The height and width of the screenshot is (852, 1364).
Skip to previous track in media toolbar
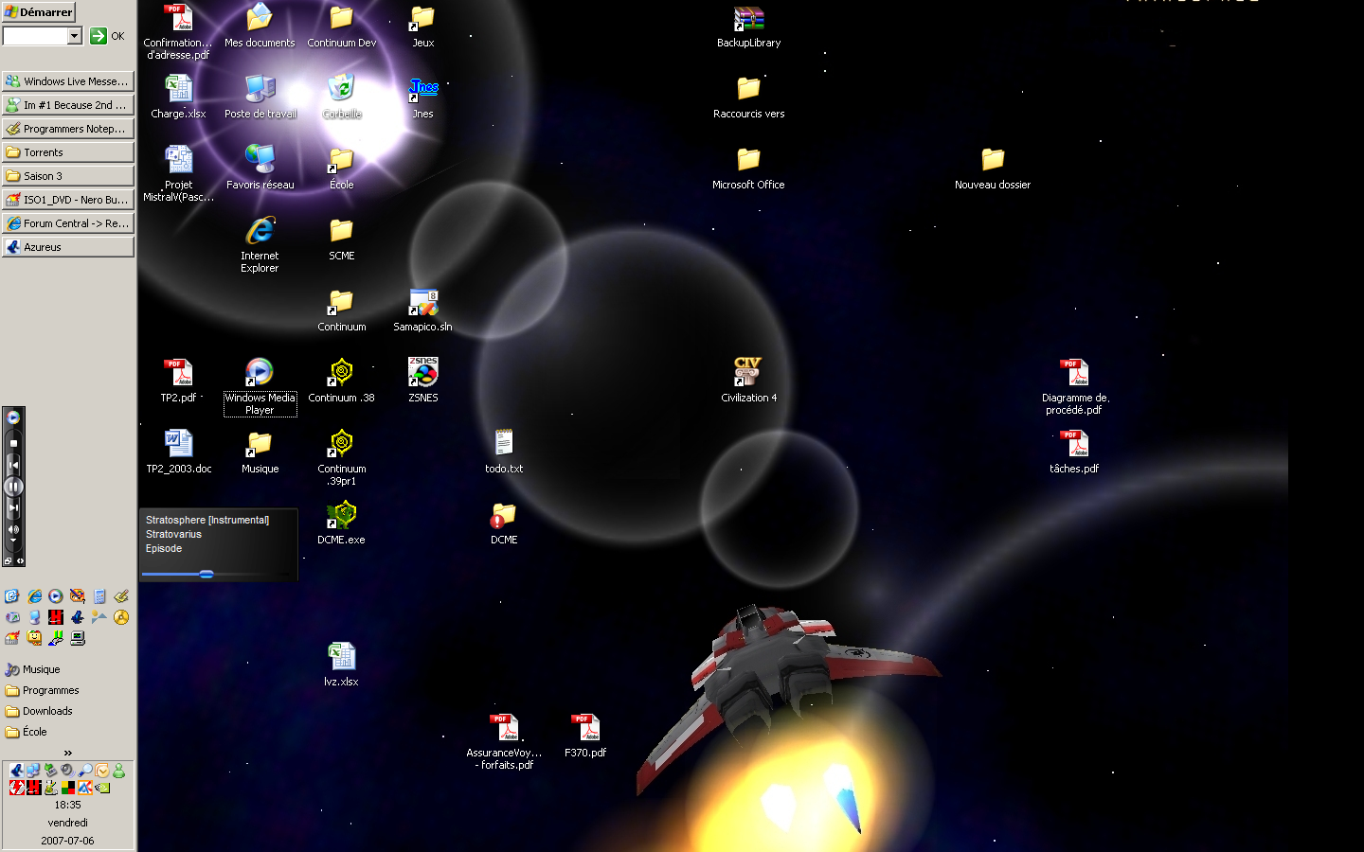[13, 464]
